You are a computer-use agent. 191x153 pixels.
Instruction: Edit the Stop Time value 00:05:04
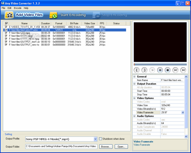[x=172, y=95]
